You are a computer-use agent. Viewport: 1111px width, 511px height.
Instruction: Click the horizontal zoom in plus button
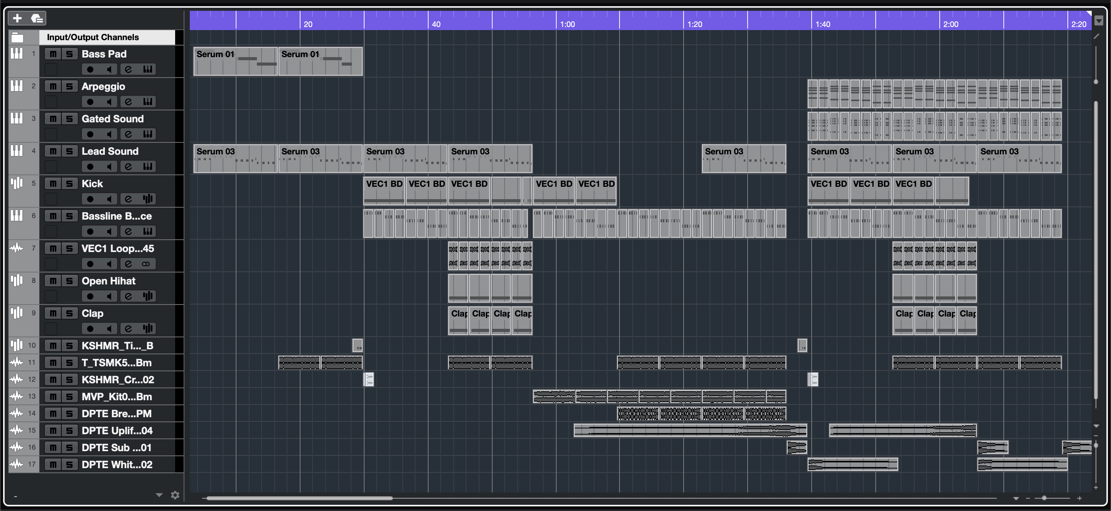point(1079,499)
